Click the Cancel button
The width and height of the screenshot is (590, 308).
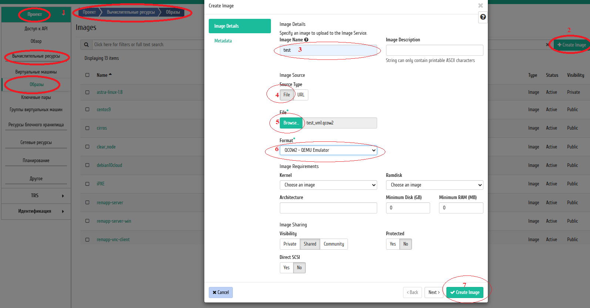(221, 292)
